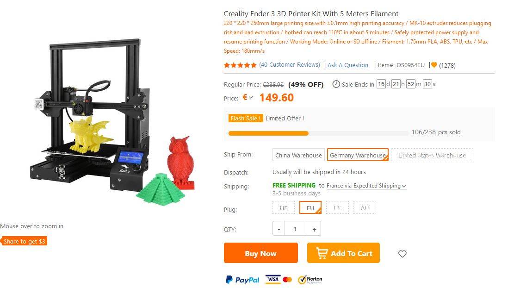Increase quantity with the plus button
The image size is (514, 288).
point(314,229)
